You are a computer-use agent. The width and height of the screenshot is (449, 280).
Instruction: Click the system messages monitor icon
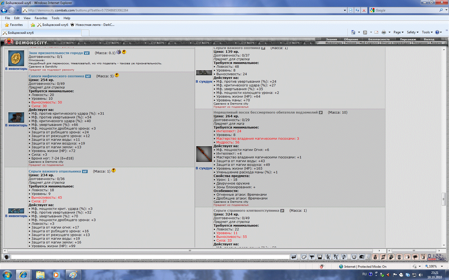coord(320,257)
